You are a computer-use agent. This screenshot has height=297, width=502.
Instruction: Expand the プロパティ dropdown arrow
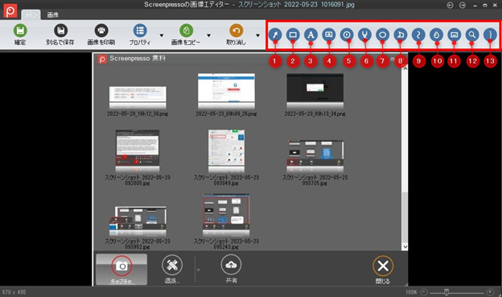(x=162, y=35)
